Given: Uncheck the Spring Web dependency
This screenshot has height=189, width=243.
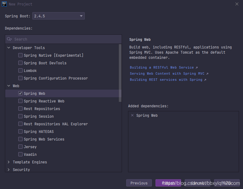Looking at the screenshot, I should (x=20, y=94).
